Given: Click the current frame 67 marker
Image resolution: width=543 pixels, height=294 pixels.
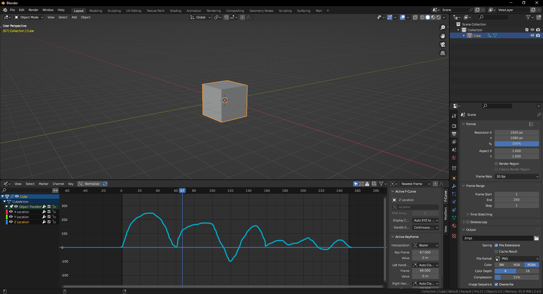Looking at the screenshot, I should click(182, 191).
